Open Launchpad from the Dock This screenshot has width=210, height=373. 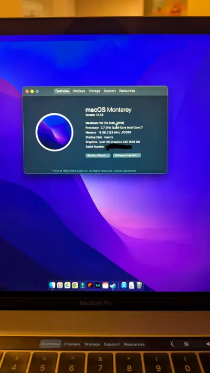tap(60, 285)
